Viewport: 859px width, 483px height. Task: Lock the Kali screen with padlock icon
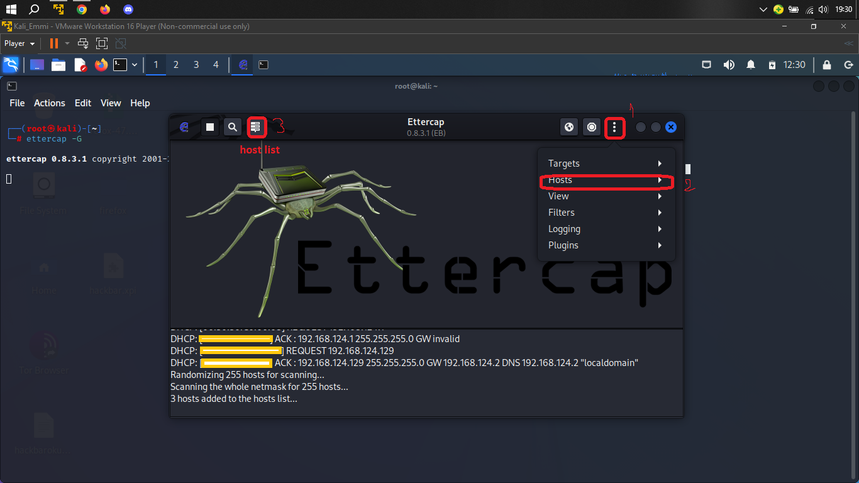(x=827, y=65)
